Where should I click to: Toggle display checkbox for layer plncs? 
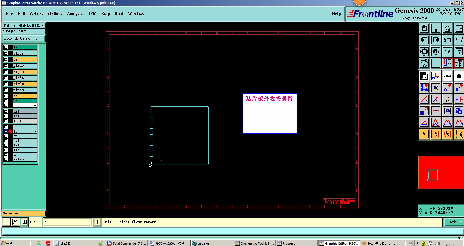6,53
